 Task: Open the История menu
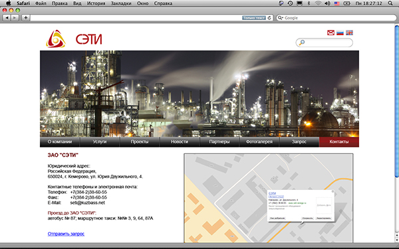pyautogui.click(x=96, y=3)
